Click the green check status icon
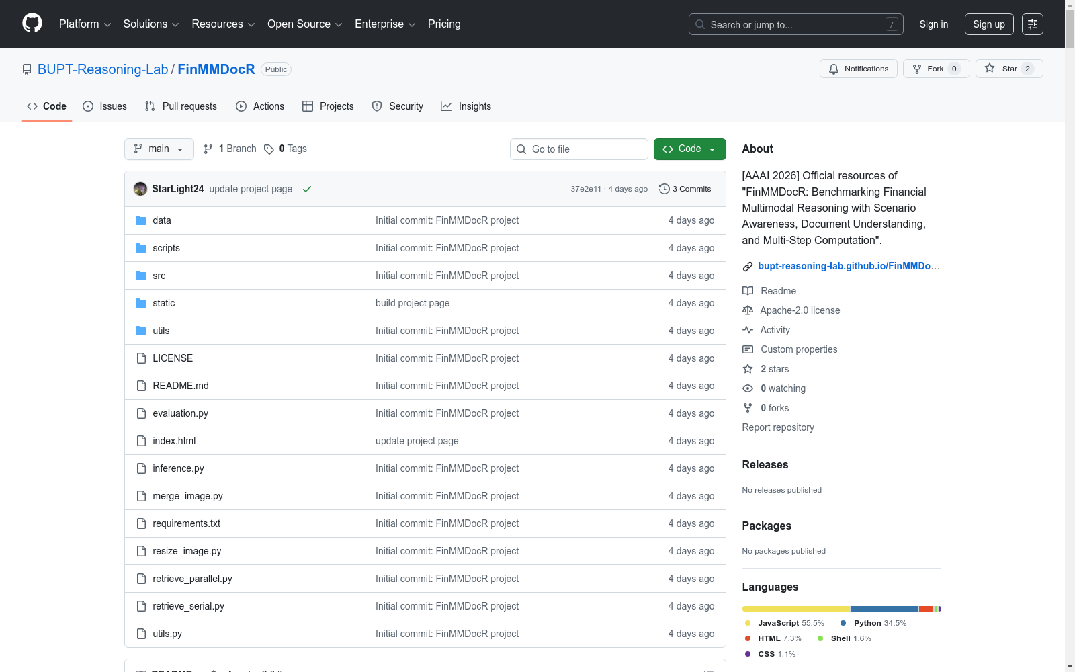 pyautogui.click(x=307, y=189)
